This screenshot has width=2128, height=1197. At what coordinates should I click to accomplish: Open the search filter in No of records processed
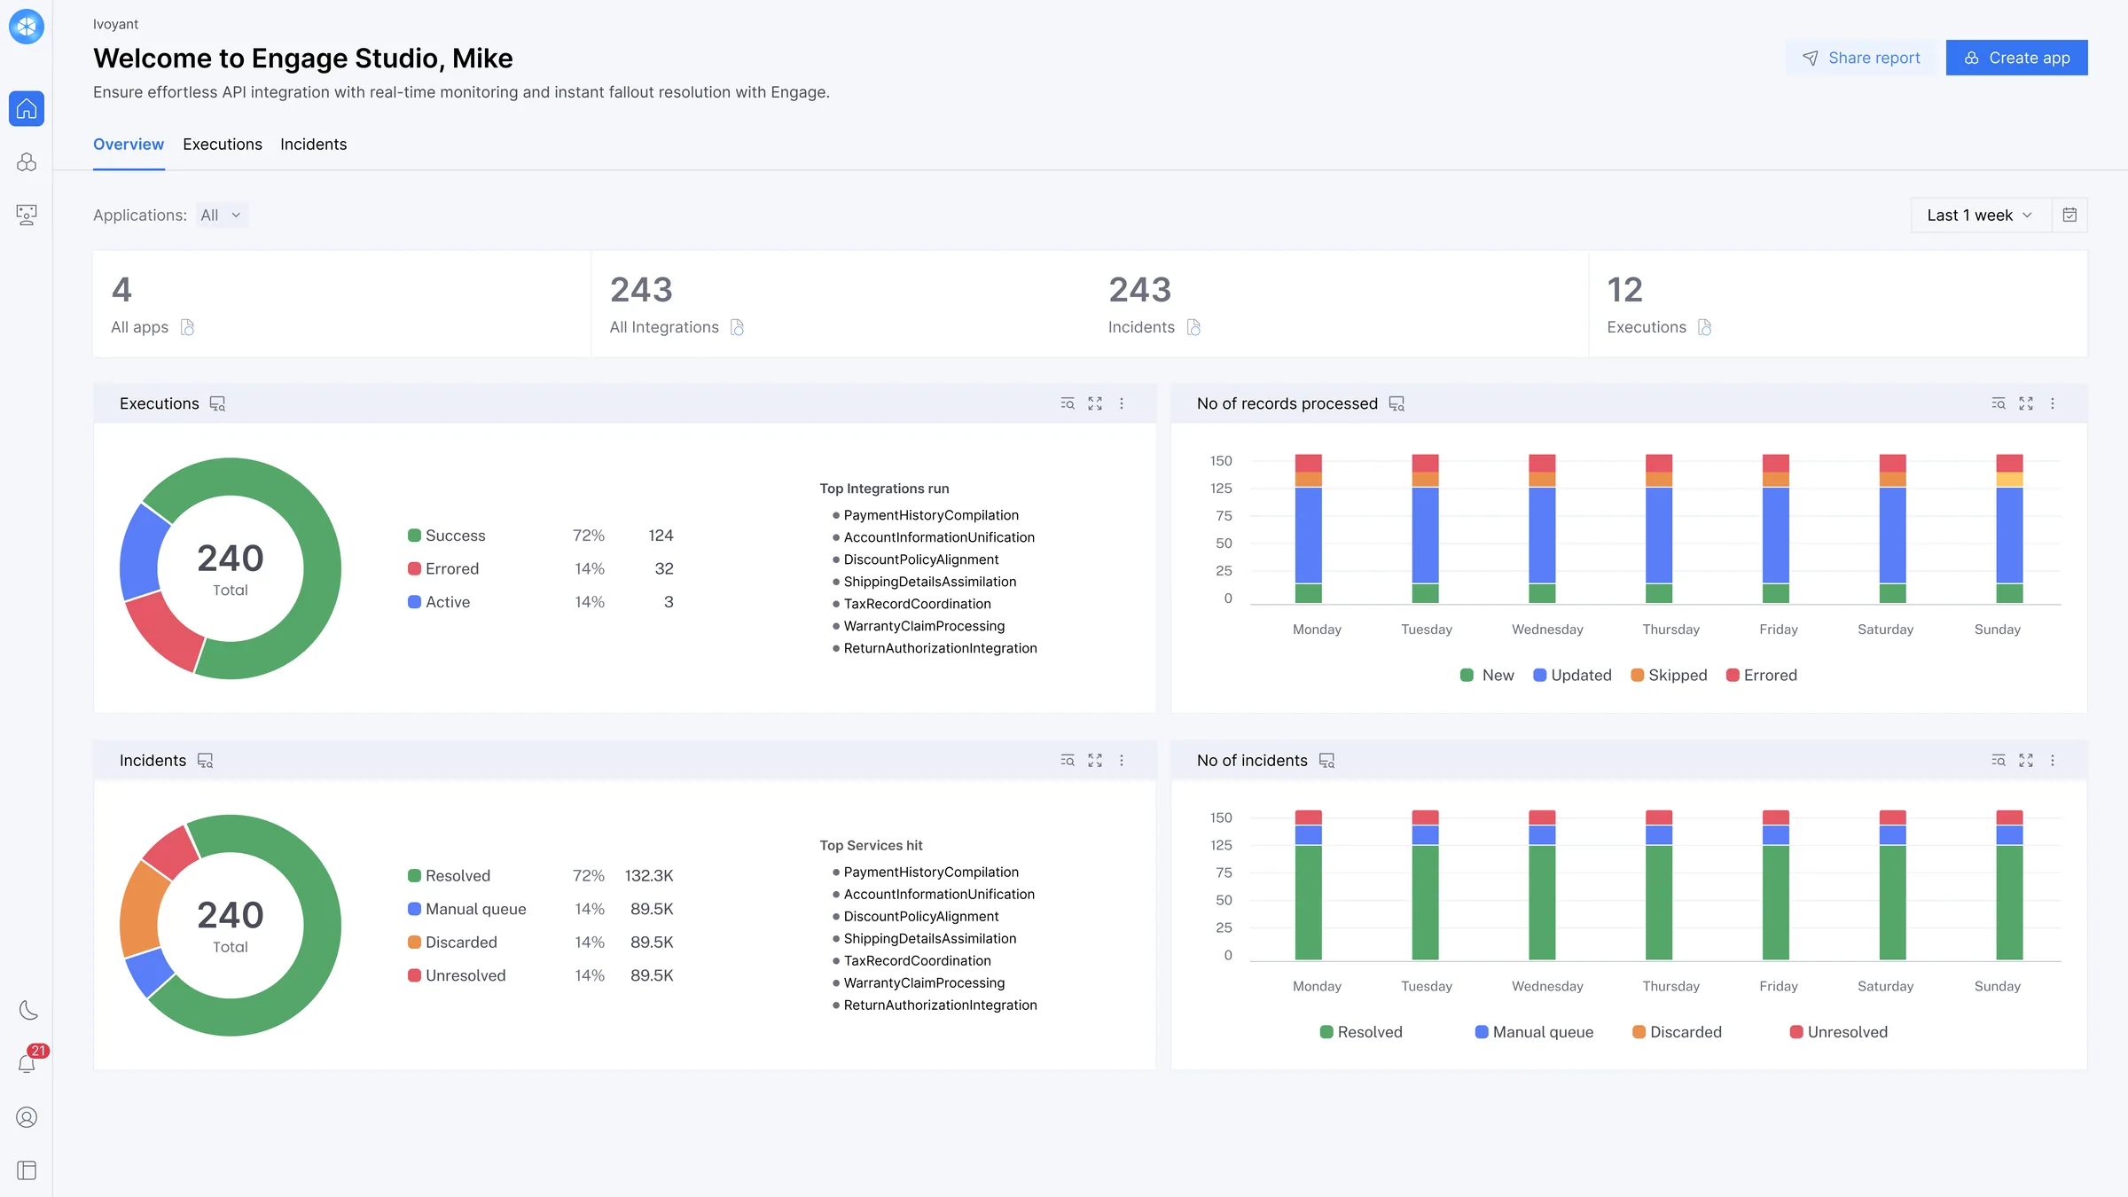(1999, 403)
